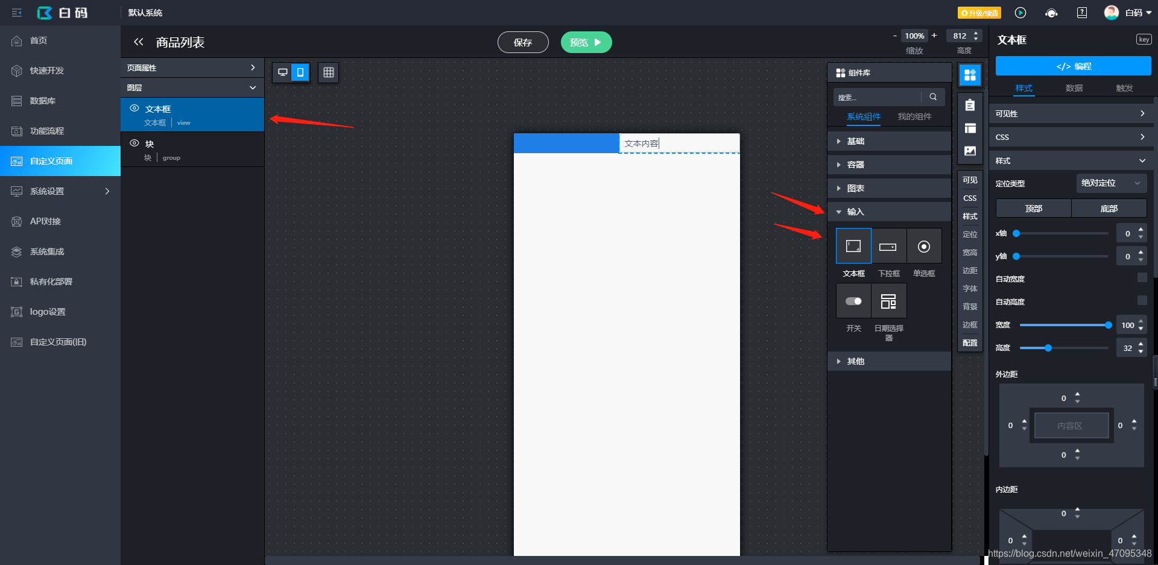The height and width of the screenshot is (565, 1158).
Task: Enable 自动高度 checkbox
Action: coord(1142,300)
